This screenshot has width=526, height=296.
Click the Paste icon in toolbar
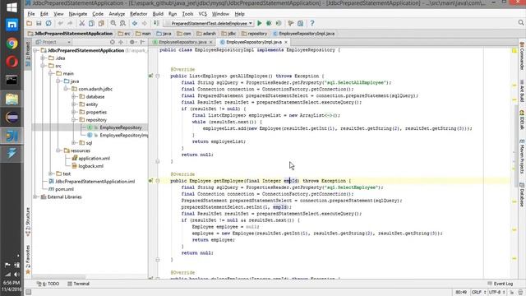click(x=101, y=24)
